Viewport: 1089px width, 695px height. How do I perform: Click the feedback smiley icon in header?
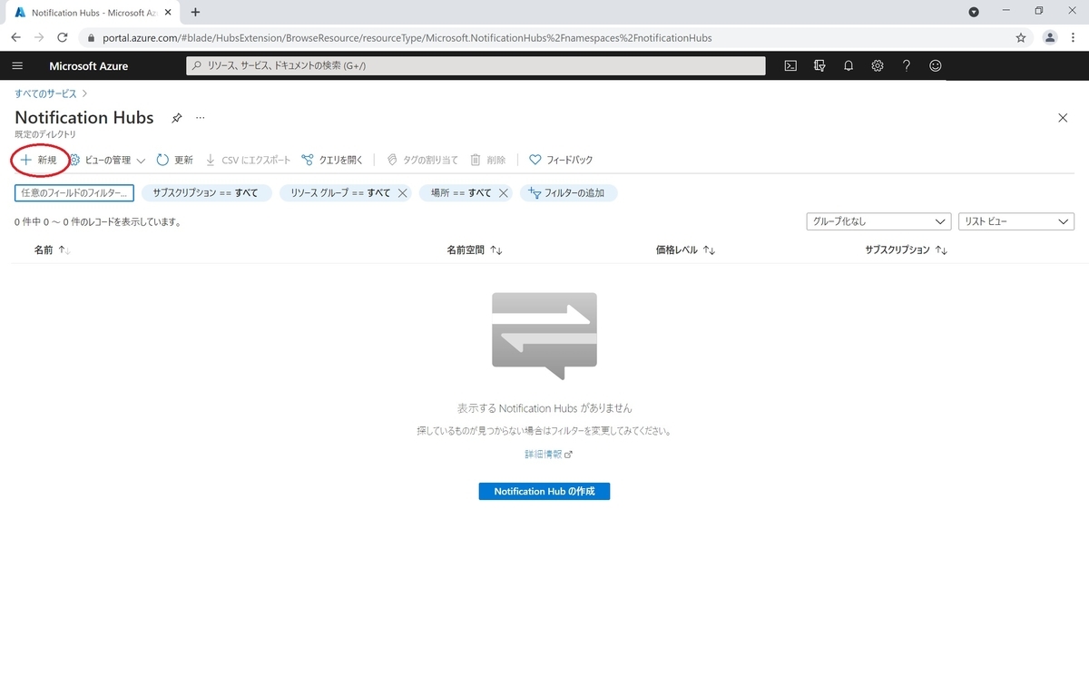pos(936,65)
